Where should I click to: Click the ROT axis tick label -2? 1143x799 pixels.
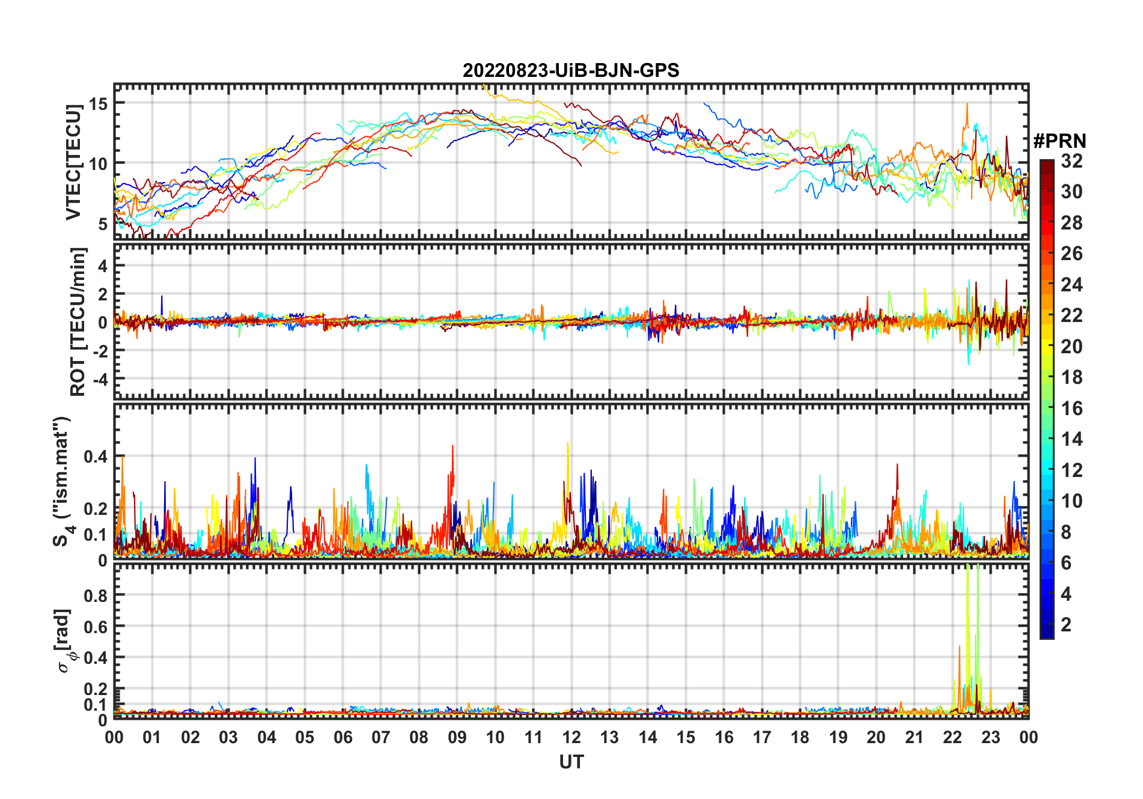[100, 351]
